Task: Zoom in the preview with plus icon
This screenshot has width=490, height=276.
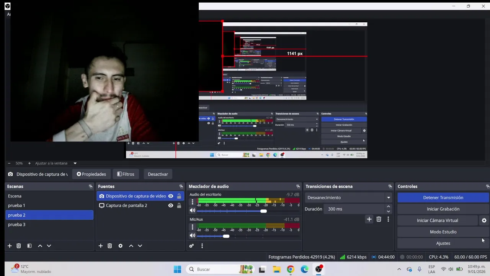Action: [29, 163]
